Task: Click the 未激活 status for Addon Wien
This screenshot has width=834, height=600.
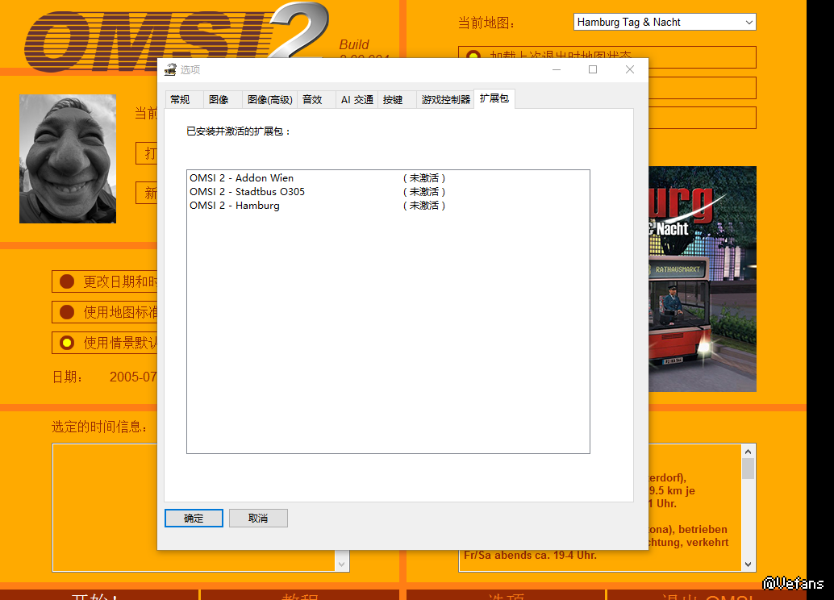Action: pos(424,177)
